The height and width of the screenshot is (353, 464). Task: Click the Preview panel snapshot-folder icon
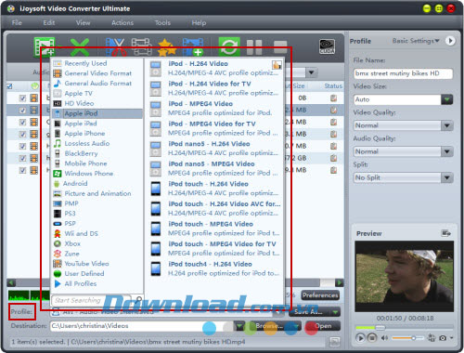click(445, 233)
